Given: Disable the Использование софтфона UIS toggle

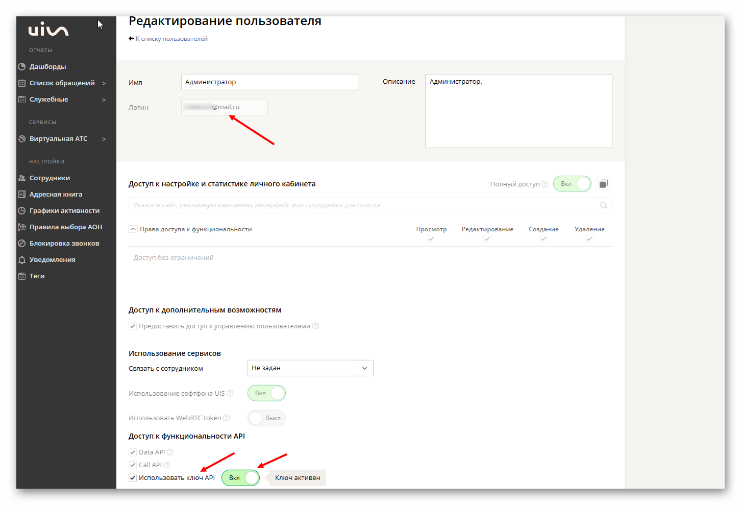Looking at the screenshot, I should (x=266, y=393).
